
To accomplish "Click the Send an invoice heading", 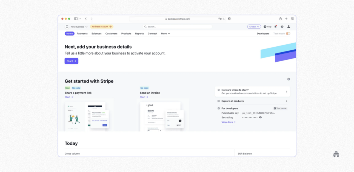I will pos(150,93).
